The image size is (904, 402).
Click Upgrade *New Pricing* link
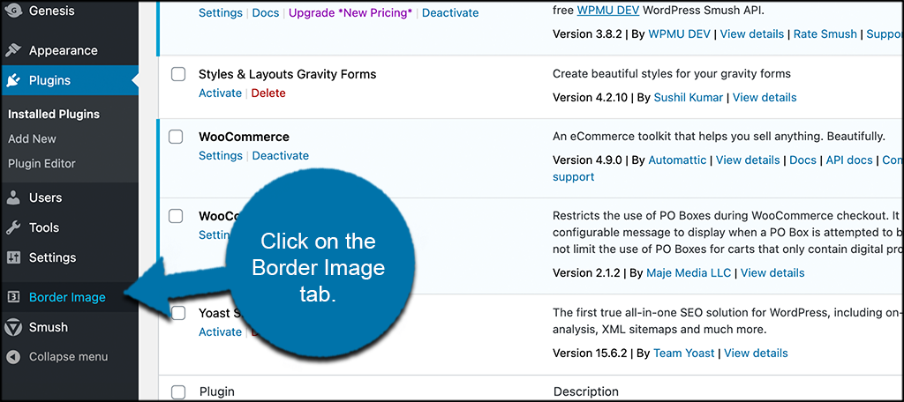350,12
